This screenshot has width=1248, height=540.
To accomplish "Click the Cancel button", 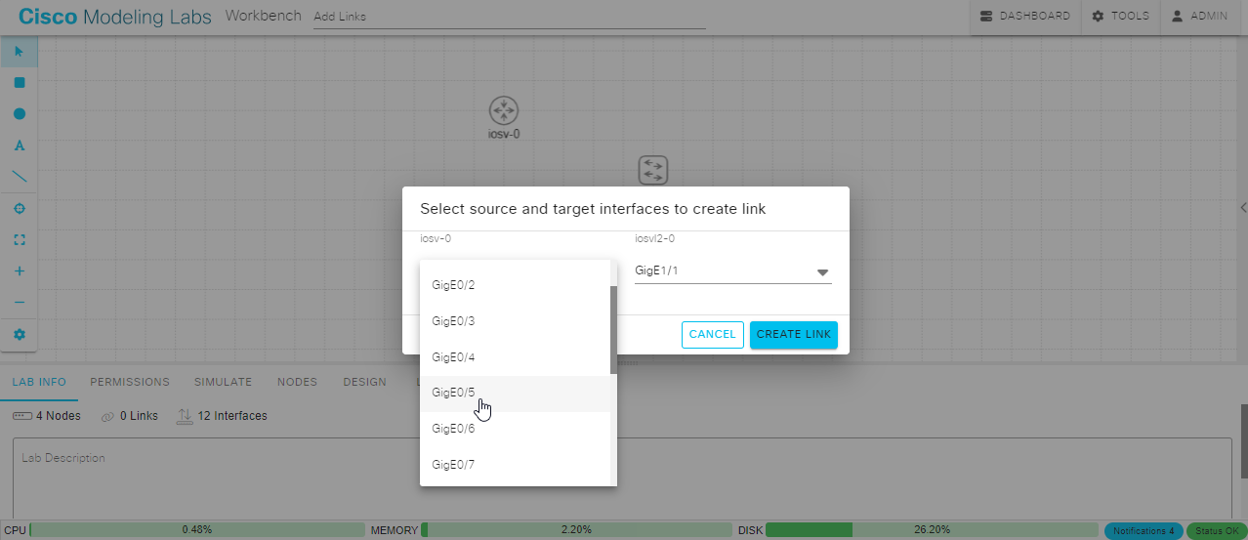I will (x=713, y=334).
